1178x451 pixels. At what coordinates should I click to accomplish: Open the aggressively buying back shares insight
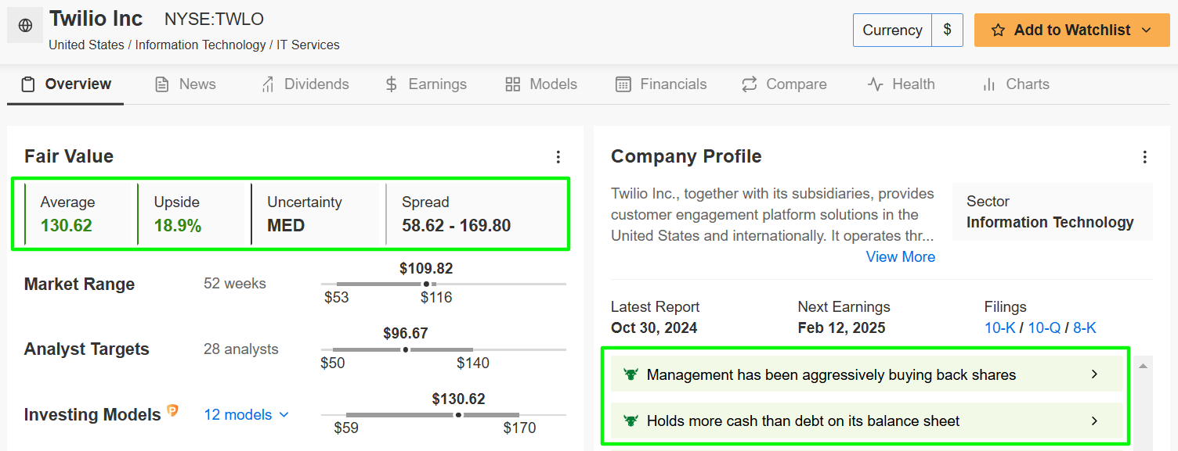click(x=866, y=374)
